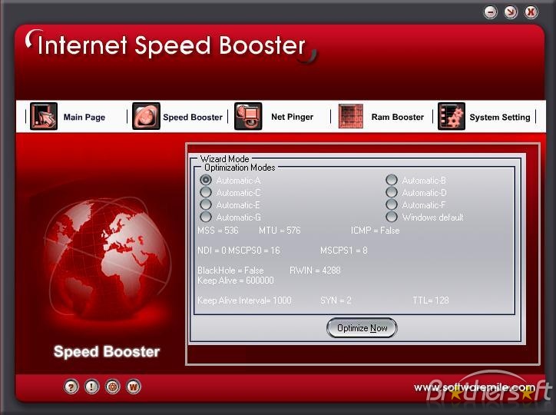This screenshot has width=556, height=415.
Task: Click the exclamation mark info icon
Action: pyautogui.click(x=92, y=387)
